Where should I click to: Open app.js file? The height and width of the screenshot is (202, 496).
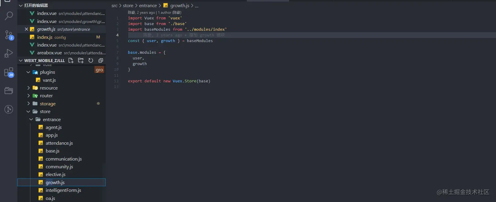tap(52, 135)
